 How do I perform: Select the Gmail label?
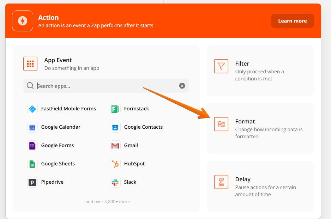[131, 145]
